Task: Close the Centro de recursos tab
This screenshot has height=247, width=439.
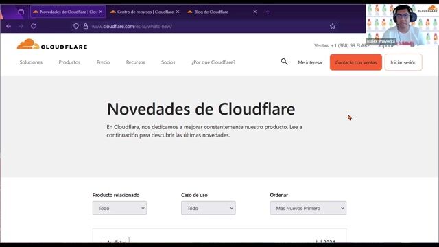Action: (x=178, y=12)
